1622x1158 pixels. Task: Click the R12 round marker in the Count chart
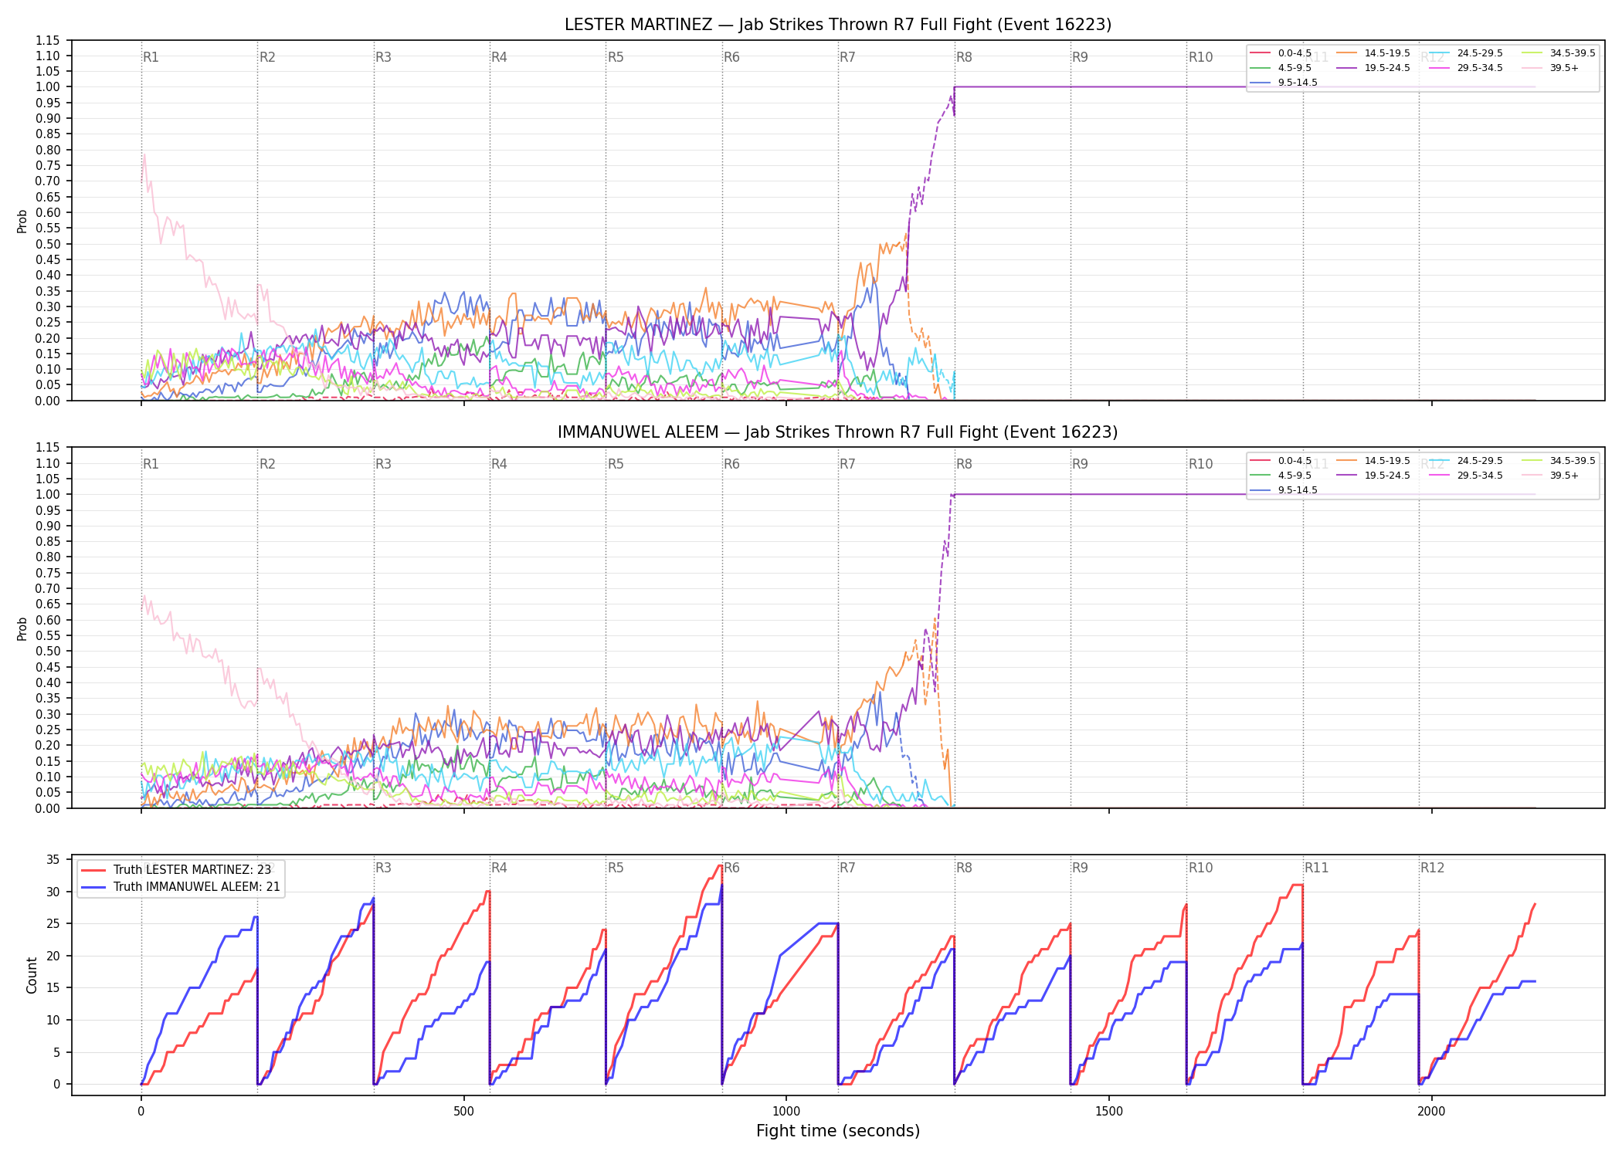coord(1432,868)
